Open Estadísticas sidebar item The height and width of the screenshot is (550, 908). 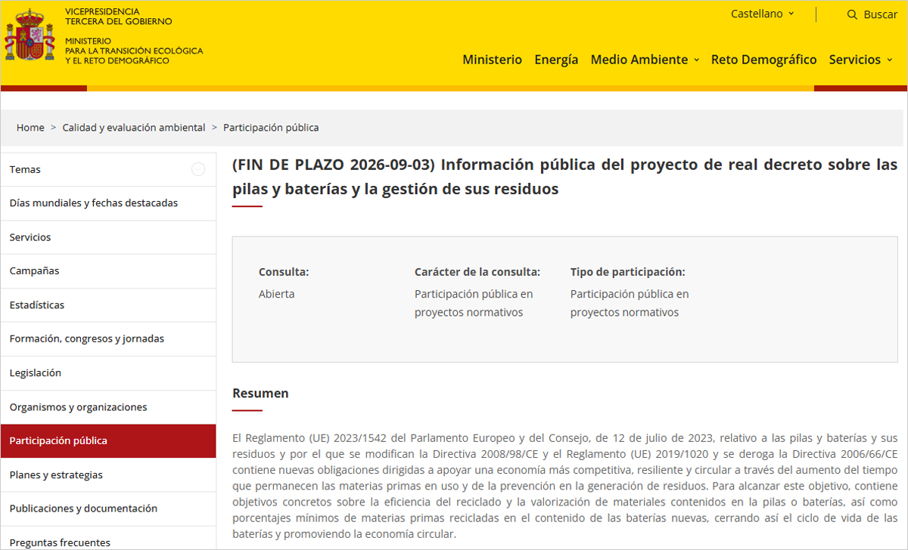pyautogui.click(x=108, y=305)
